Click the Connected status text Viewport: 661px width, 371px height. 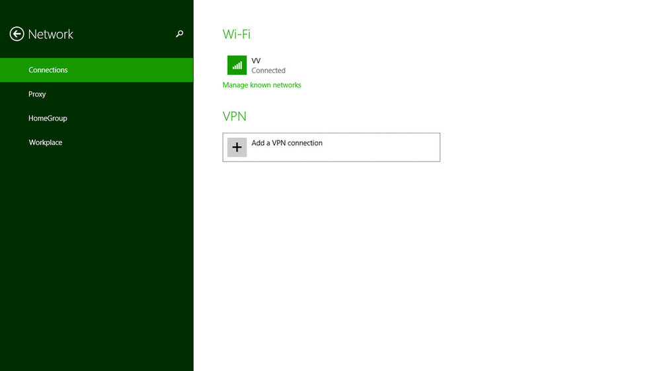(268, 71)
